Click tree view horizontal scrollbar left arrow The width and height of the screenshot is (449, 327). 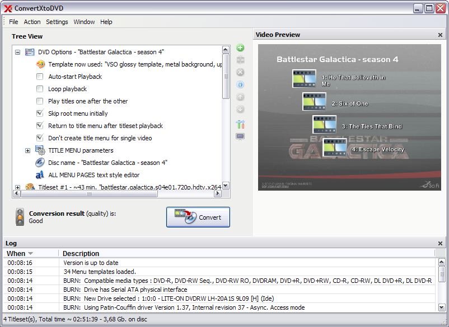17,193
